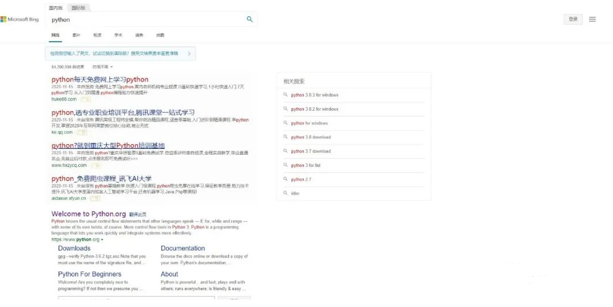This screenshot has height=307, width=613.
Task: Click magnifier icon beside 'python 3.8.3 for windows'
Action: pyautogui.click(x=285, y=95)
